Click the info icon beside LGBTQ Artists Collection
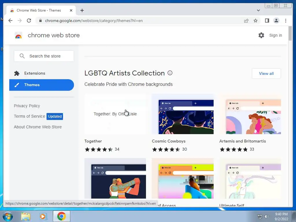The height and width of the screenshot is (222, 296). tap(170, 73)
